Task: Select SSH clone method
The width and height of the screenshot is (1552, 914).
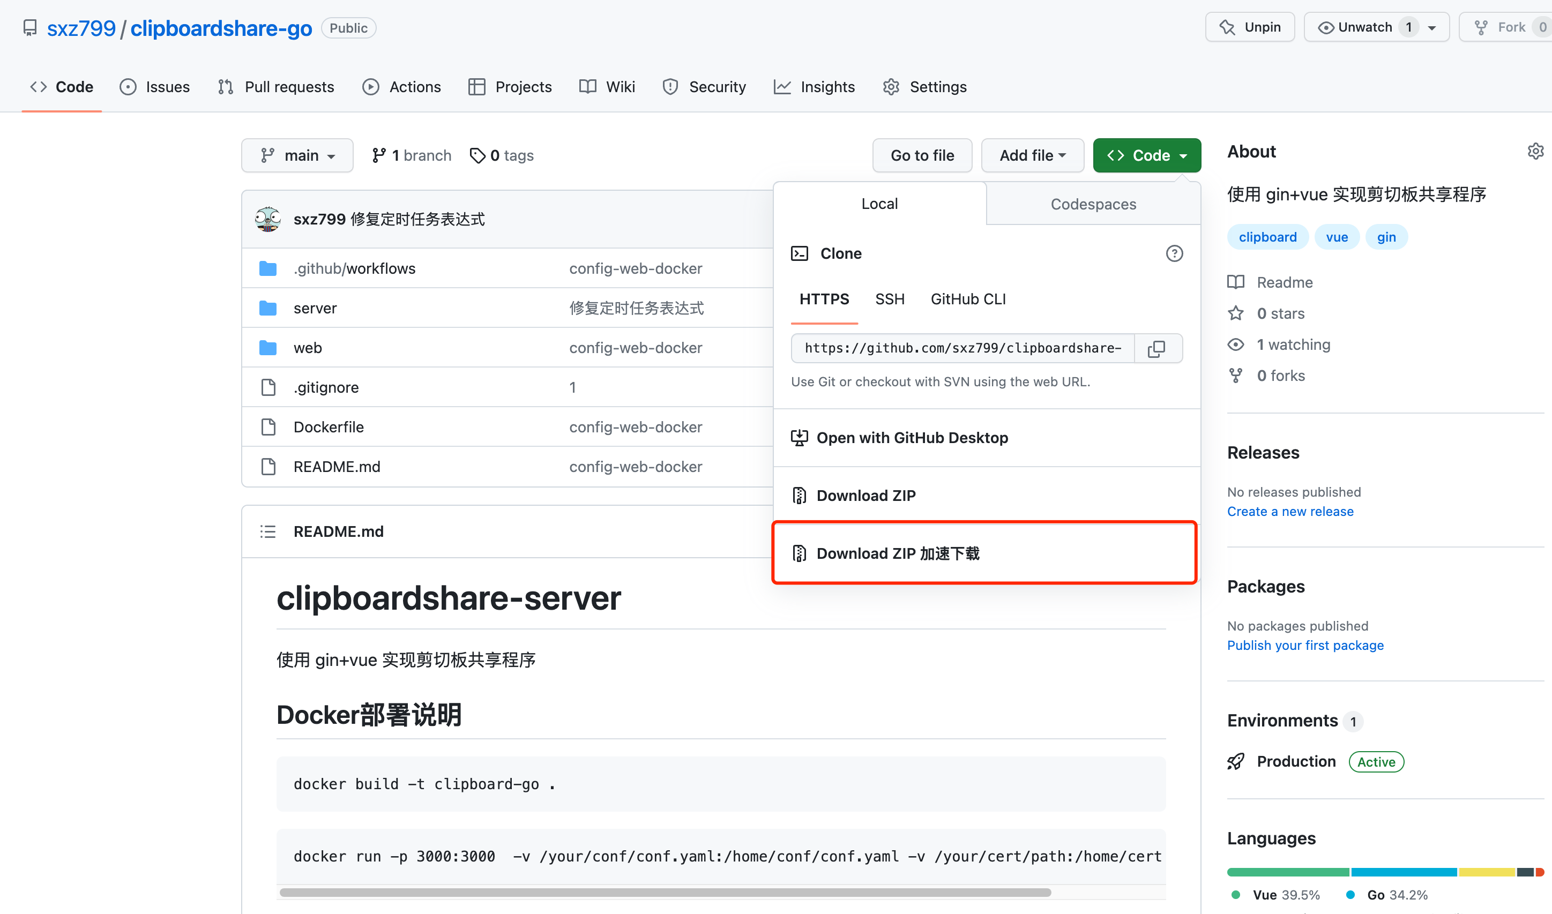Action: coord(890,299)
